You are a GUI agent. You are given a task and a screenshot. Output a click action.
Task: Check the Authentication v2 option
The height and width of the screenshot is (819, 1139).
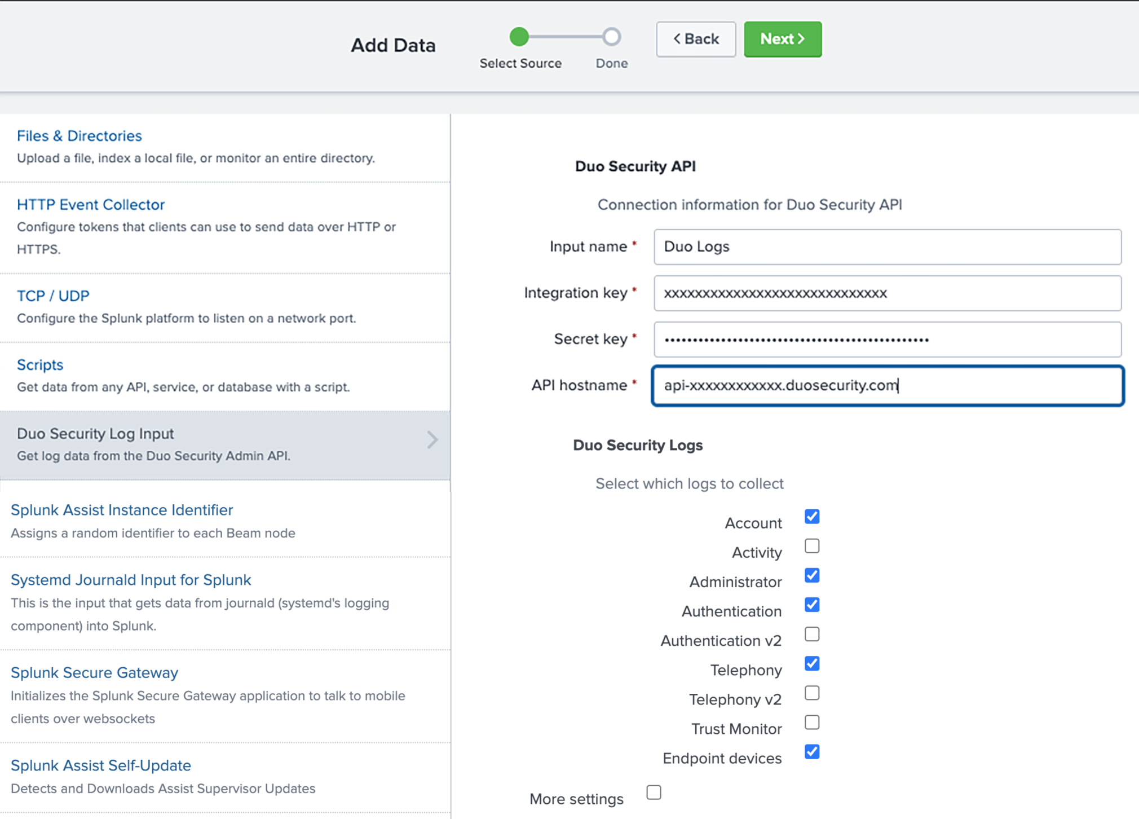tap(812, 634)
